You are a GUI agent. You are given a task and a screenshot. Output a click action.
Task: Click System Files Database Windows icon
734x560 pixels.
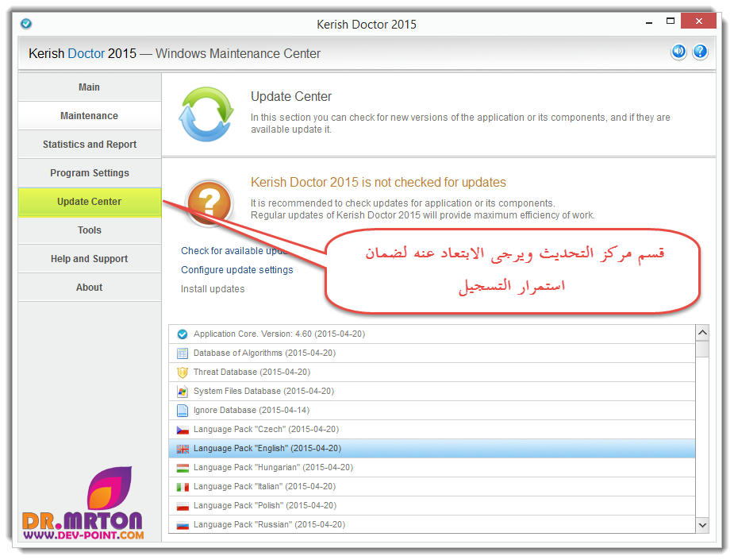[183, 392]
